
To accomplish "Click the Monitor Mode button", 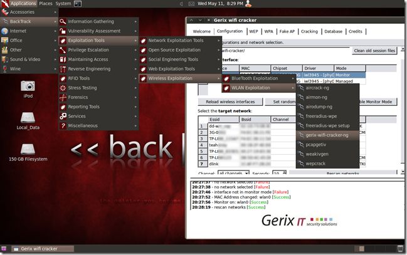I will click(x=378, y=101).
